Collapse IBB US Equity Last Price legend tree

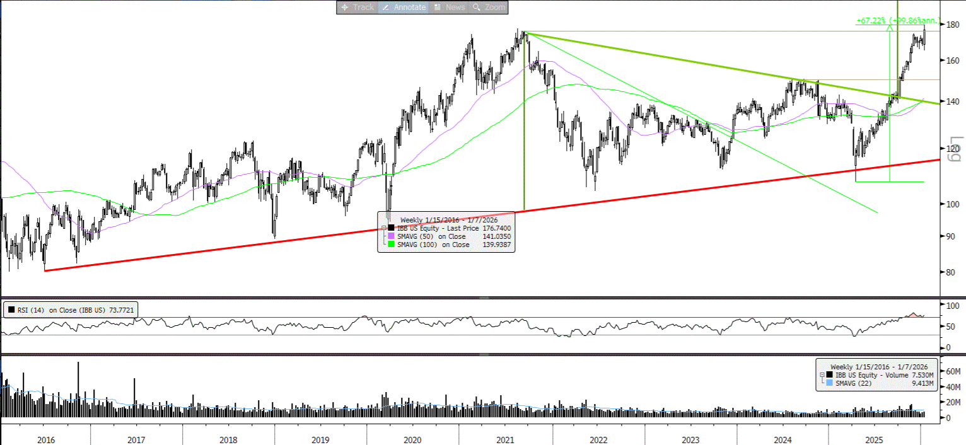(383, 228)
